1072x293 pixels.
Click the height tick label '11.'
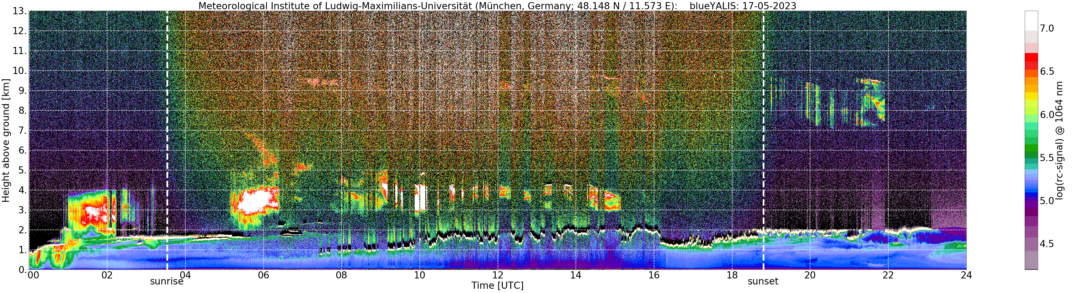coord(20,51)
